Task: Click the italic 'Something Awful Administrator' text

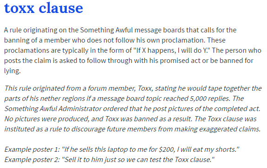Action: (53, 109)
